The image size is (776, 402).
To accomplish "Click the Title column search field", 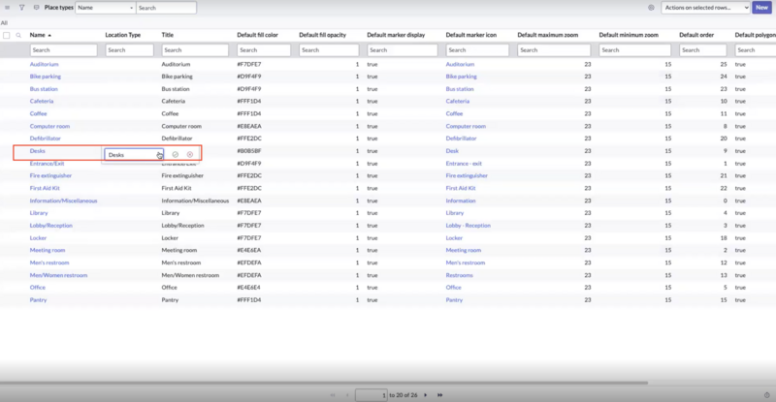I will (195, 50).
